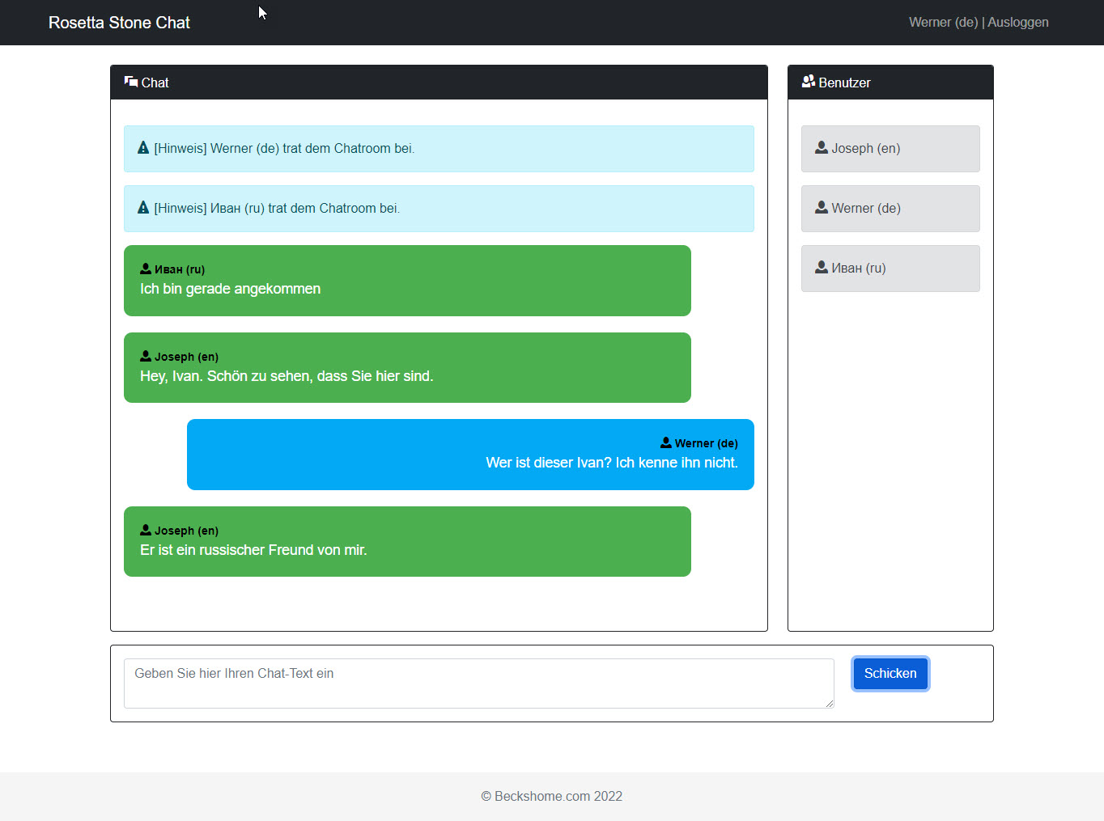Click the user icon beside Joseph (en) in list
This screenshot has width=1104, height=821.
click(x=822, y=147)
